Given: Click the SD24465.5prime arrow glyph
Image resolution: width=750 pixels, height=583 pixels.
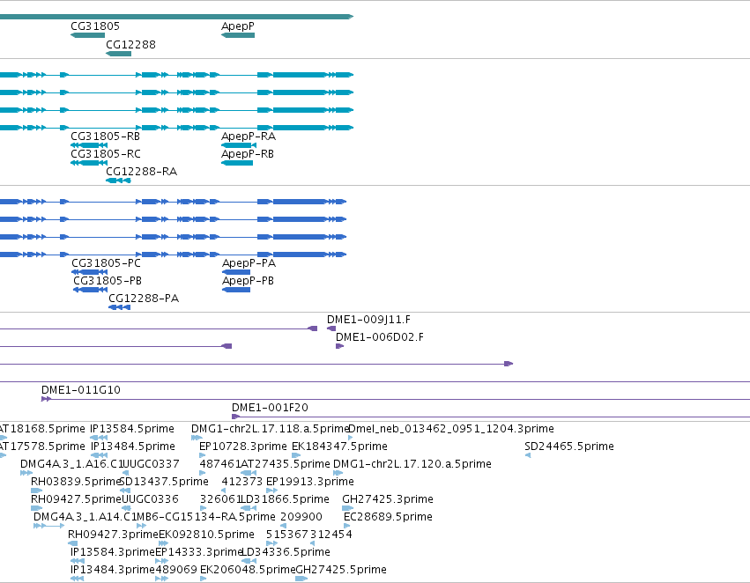Looking at the screenshot, I should (x=528, y=455).
